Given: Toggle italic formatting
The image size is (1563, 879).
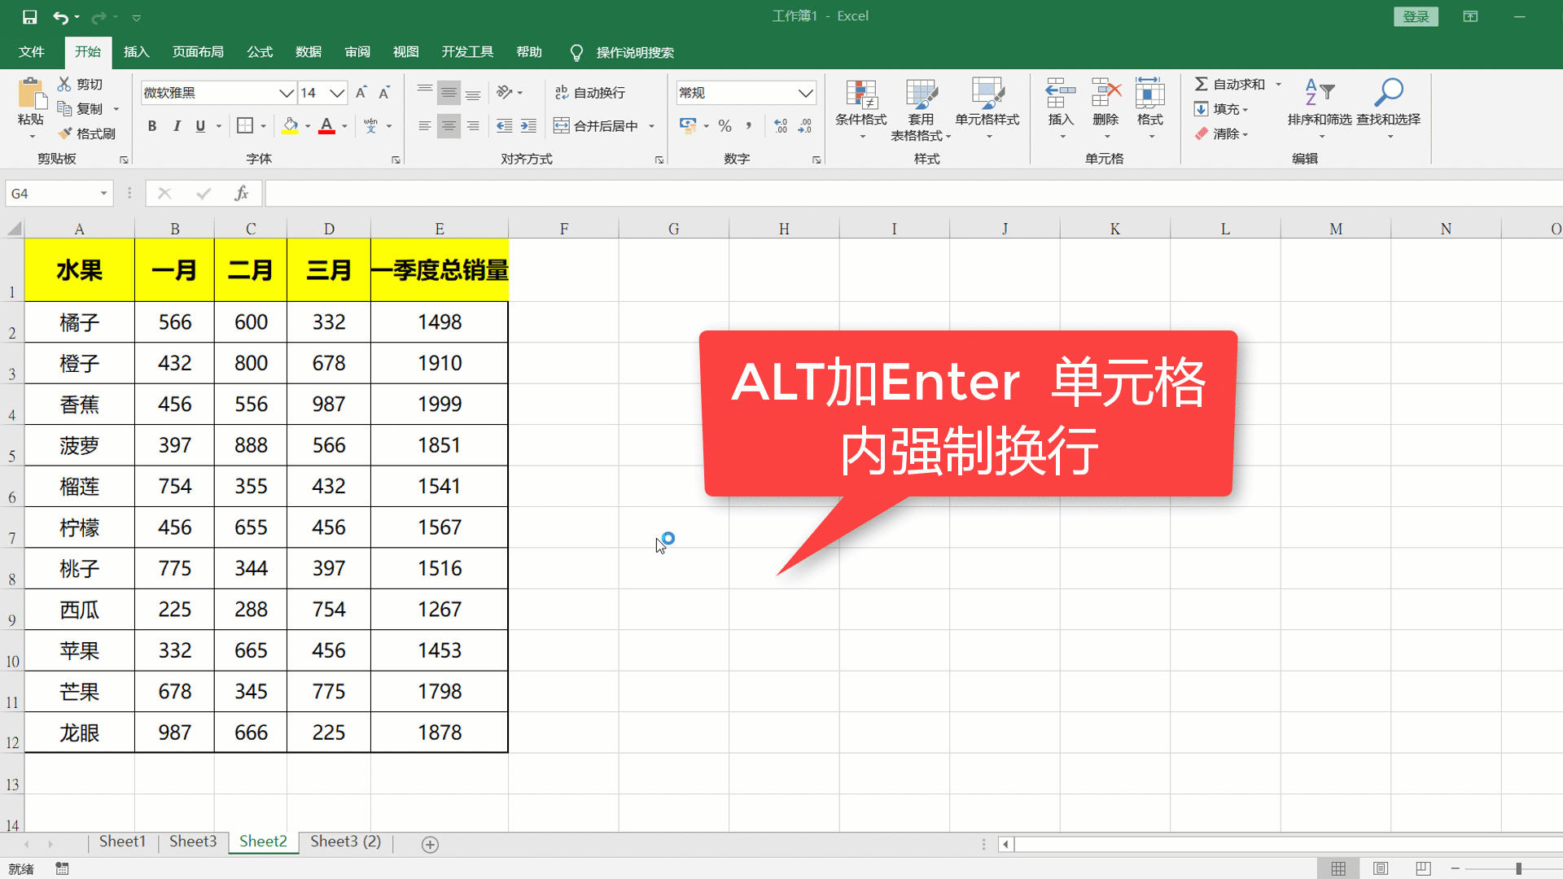Looking at the screenshot, I should coord(176,125).
